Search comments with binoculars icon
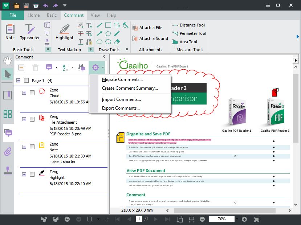The width and height of the screenshot is (301, 225). (x=82, y=67)
